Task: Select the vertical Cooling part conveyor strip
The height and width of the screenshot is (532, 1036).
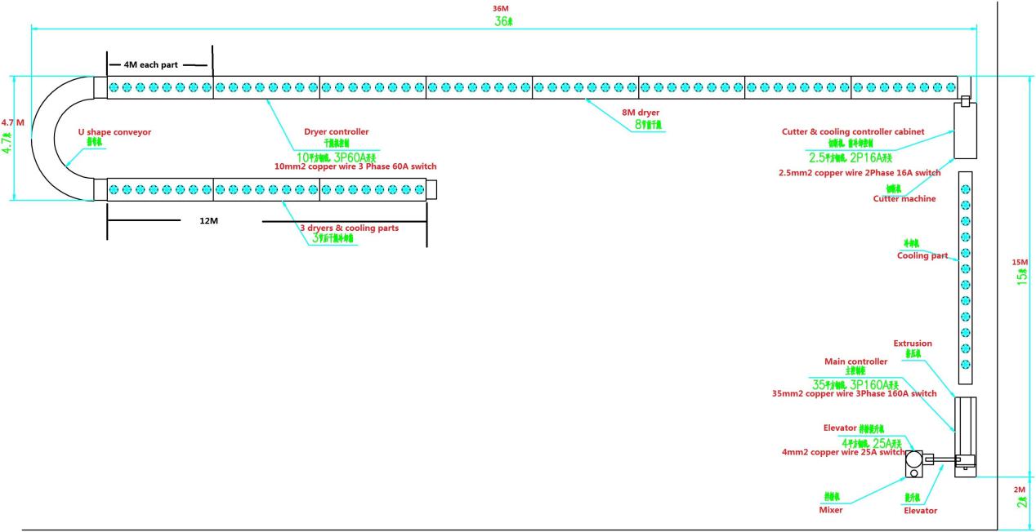Action: (x=965, y=277)
